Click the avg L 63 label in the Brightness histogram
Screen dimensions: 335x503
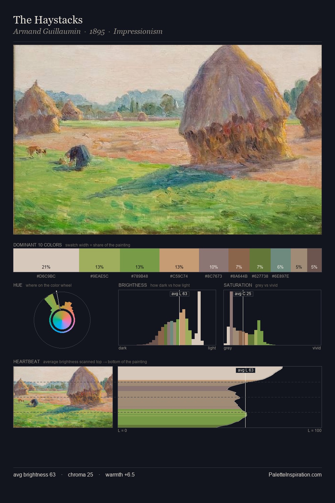pos(180,294)
